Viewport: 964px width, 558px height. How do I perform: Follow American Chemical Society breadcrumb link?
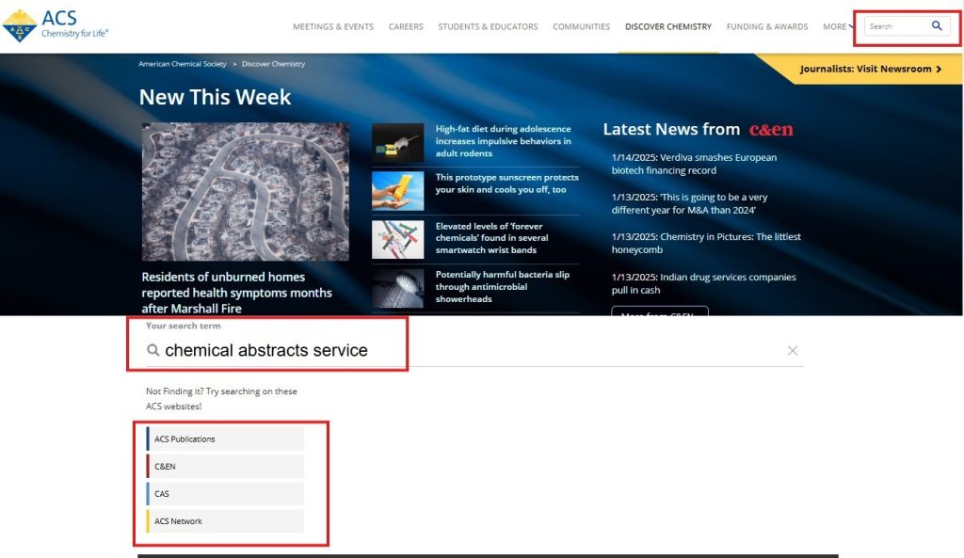click(x=183, y=64)
